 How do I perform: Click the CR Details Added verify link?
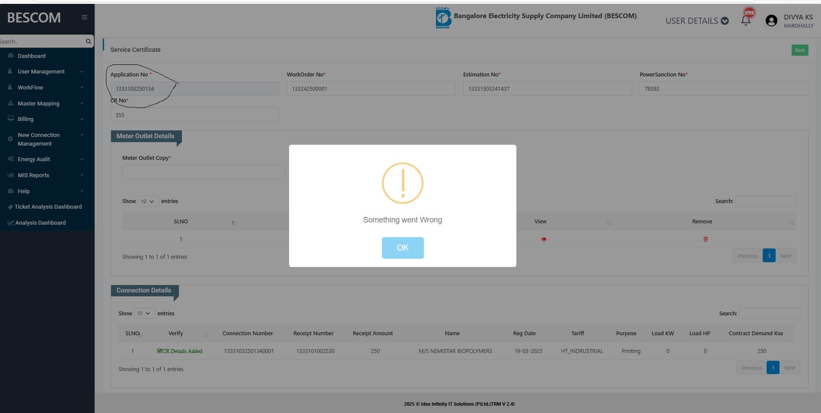180,351
